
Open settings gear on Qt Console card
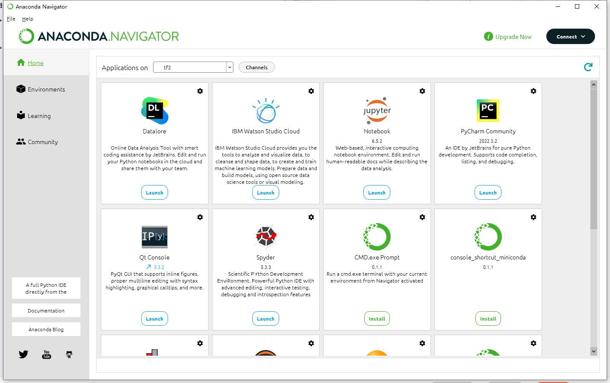200,217
